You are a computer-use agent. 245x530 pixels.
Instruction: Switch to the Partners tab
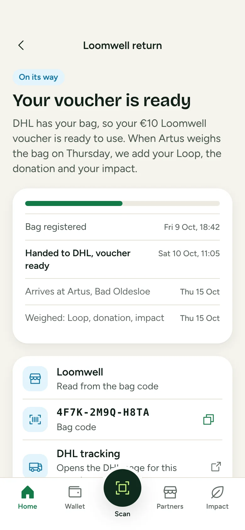(x=170, y=497)
